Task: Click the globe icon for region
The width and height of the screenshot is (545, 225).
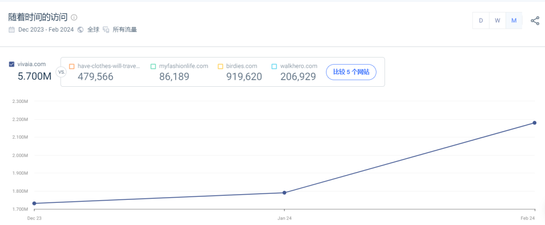Action: pyautogui.click(x=80, y=30)
